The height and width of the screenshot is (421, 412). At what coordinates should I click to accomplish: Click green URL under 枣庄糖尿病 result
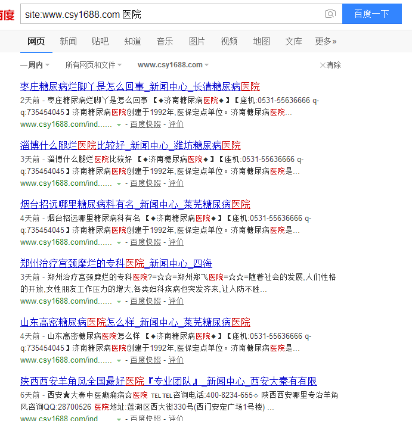pyautogui.click(x=66, y=124)
